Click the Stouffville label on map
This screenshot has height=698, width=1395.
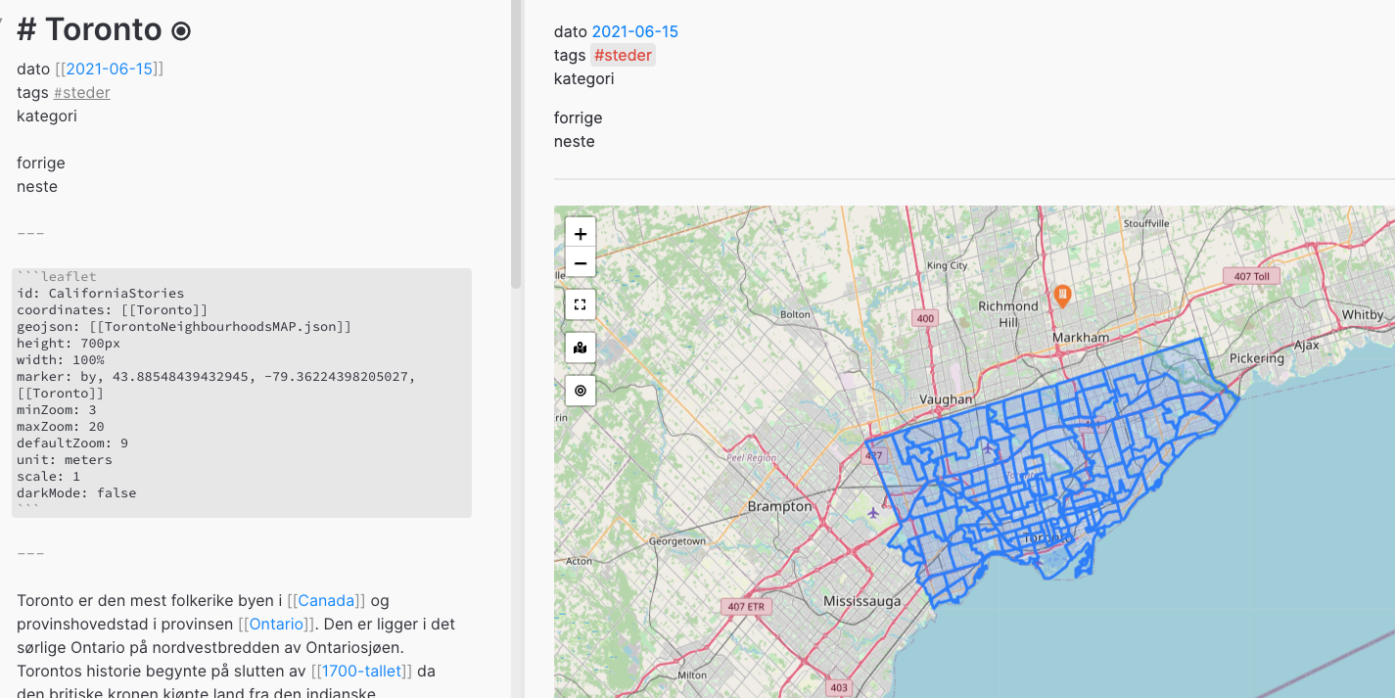(1146, 223)
